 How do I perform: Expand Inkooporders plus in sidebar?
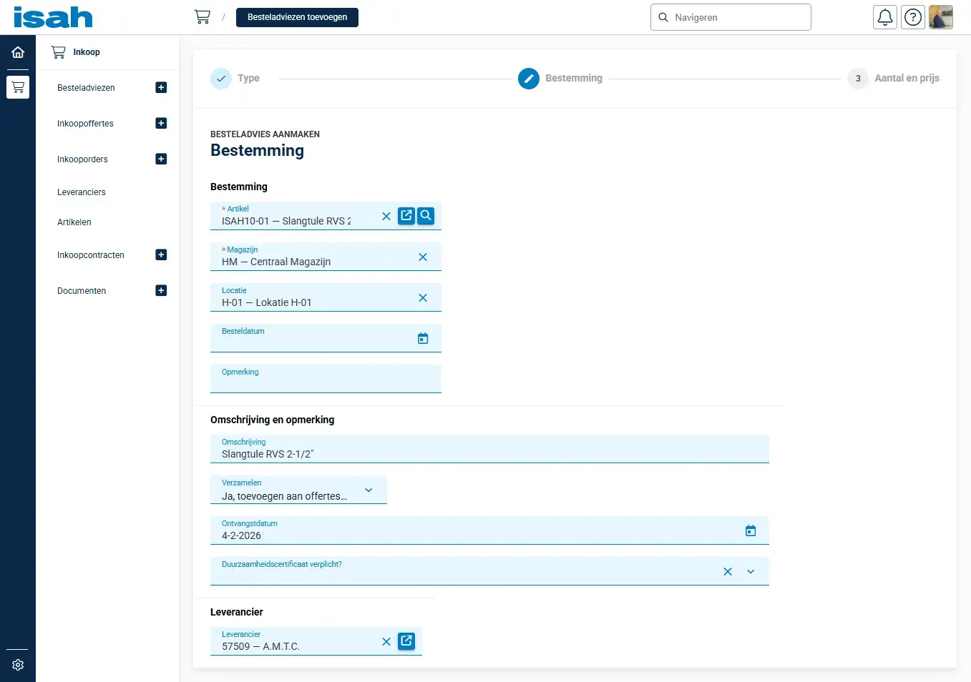coord(161,159)
